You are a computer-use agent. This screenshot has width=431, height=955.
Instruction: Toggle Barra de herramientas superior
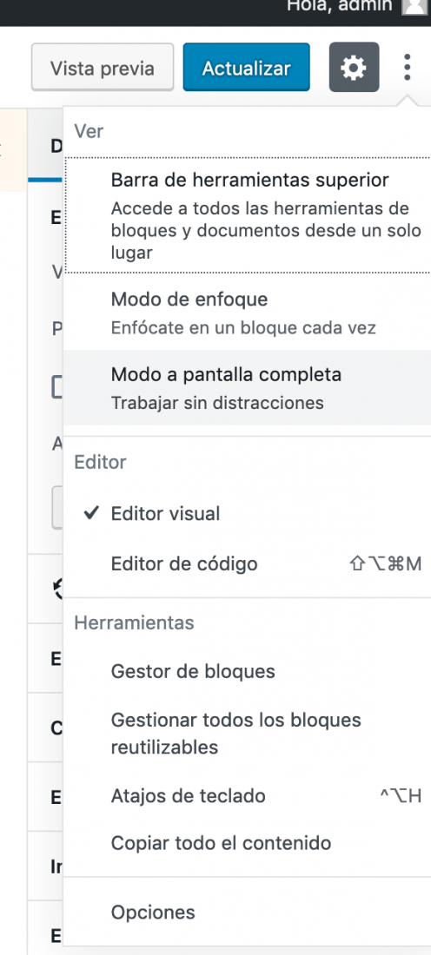coord(246,215)
